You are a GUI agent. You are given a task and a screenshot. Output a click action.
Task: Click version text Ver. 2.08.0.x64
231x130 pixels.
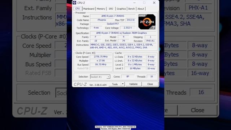[98, 85]
